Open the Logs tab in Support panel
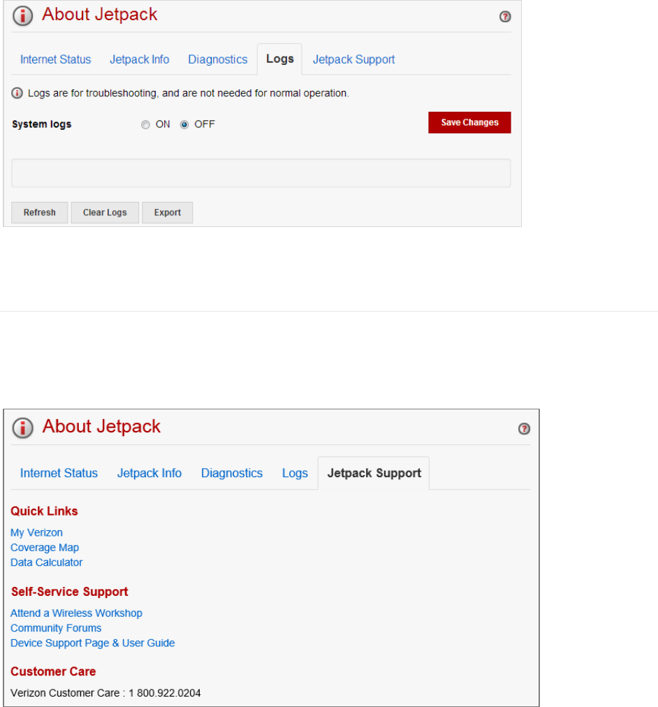This screenshot has height=707, width=658. click(x=295, y=473)
